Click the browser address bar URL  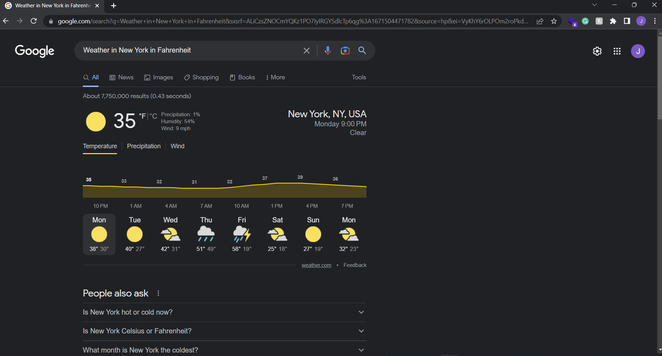point(292,21)
